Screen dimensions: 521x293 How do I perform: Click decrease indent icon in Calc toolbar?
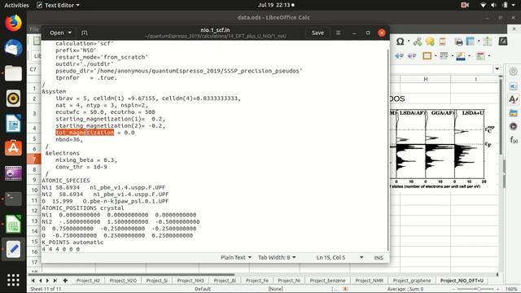pos(412,56)
